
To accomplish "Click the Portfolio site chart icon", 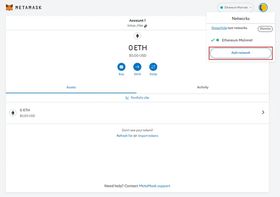I will pos(127,98).
